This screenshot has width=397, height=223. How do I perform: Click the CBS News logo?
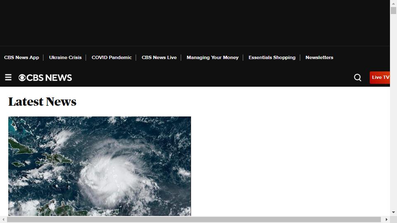coord(45,78)
